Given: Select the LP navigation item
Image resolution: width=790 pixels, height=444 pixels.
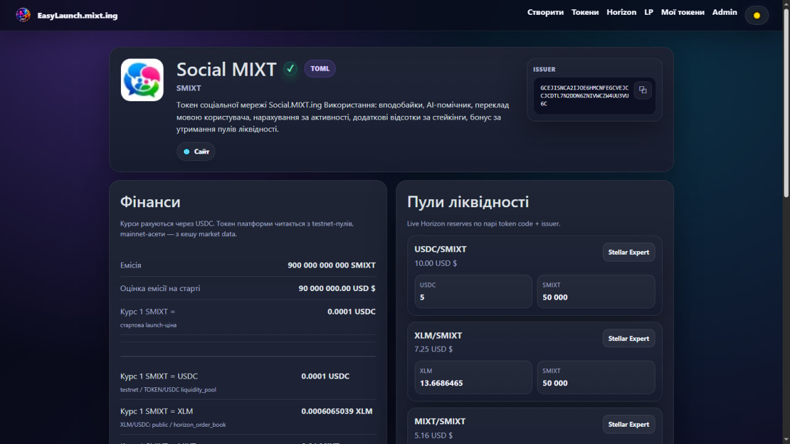Looking at the screenshot, I should 649,12.
